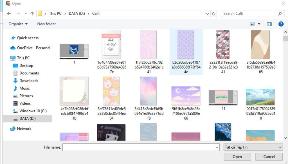
Task: Click the Cancel button
Action: (269, 157)
